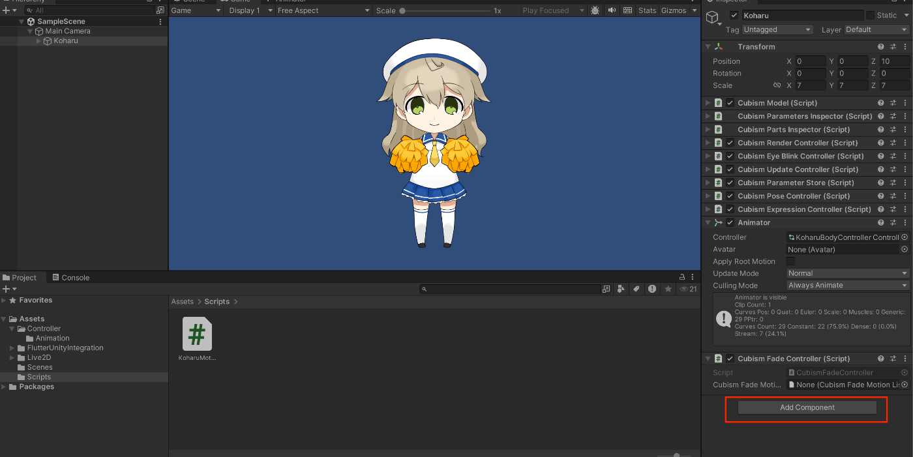Disable Cubism Parameter Store checkbox

click(730, 183)
